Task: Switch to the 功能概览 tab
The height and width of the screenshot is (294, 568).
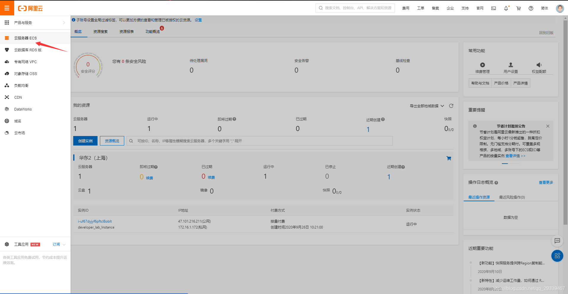Action: (x=153, y=32)
